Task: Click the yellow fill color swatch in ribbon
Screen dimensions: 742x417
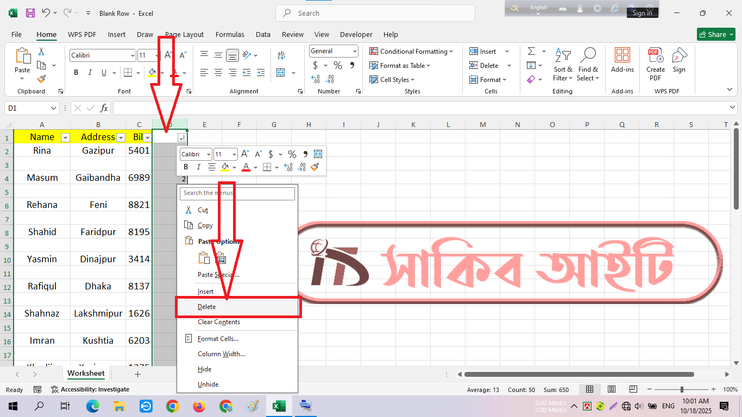Action: [152, 73]
